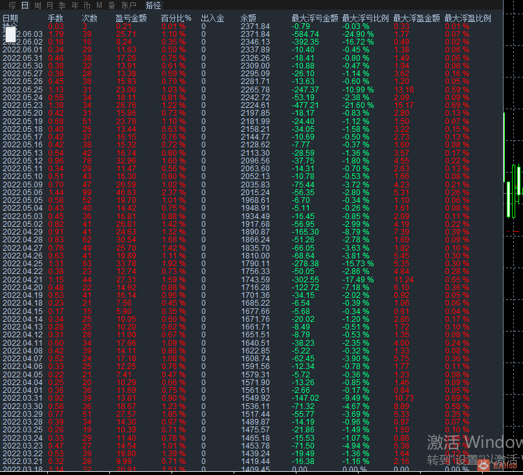
Task: Select the 2022.03.21 date cell
Action: pyautogui.click(x=23, y=461)
